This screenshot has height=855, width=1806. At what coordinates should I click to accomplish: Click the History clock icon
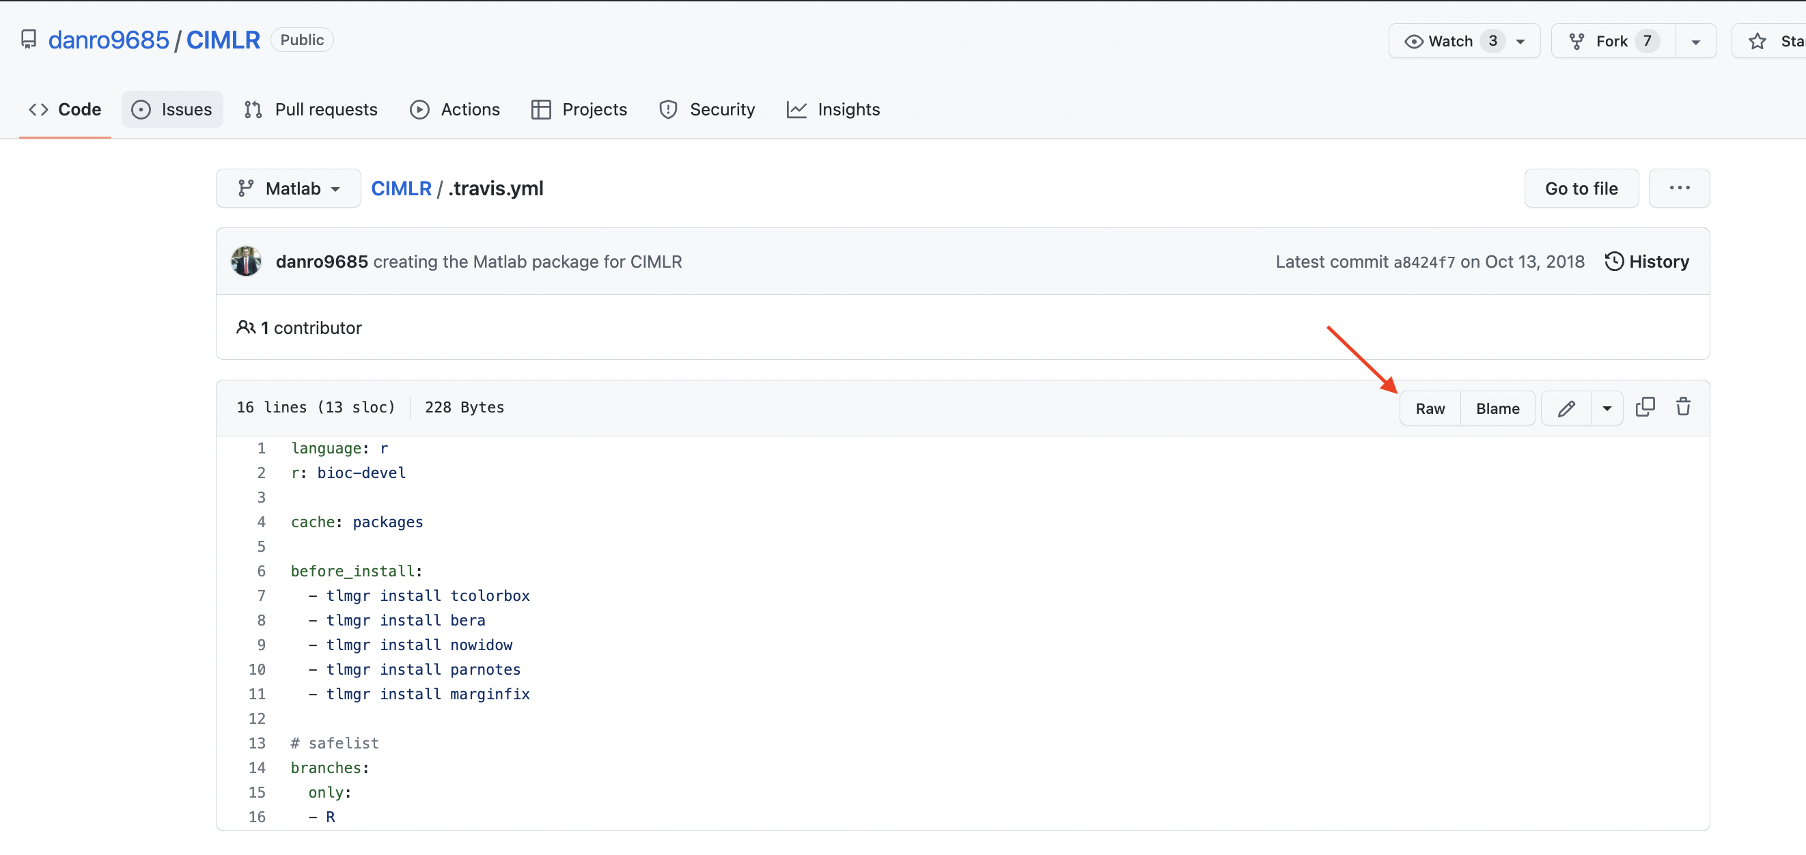[x=1613, y=262]
